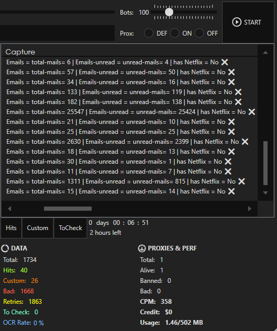Select the ON proxy radio button
Image resolution: width=277 pixels, height=331 pixels.
click(174, 33)
